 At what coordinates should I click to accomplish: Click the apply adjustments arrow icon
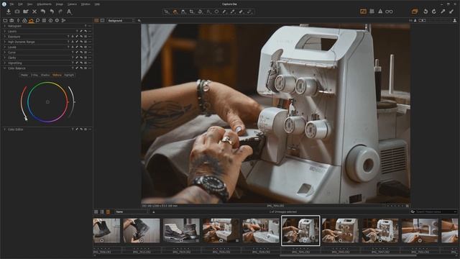click(451, 12)
